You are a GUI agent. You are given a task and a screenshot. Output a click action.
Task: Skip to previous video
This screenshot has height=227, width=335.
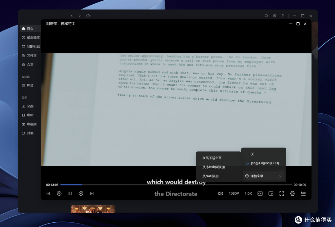coord(48,193)
